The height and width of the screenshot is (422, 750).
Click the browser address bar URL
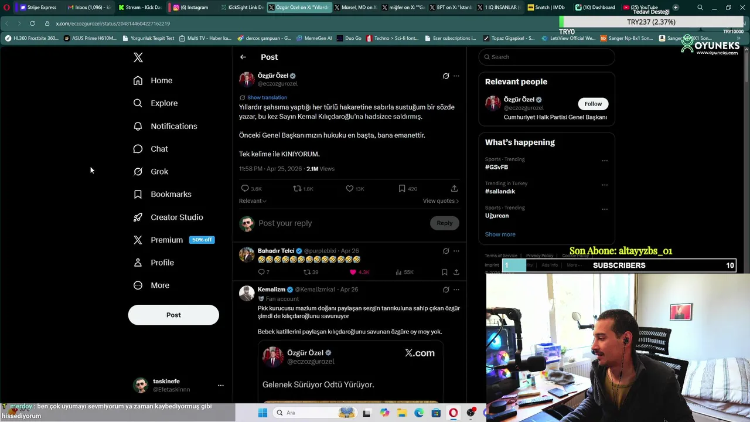[x=113, y=23]
